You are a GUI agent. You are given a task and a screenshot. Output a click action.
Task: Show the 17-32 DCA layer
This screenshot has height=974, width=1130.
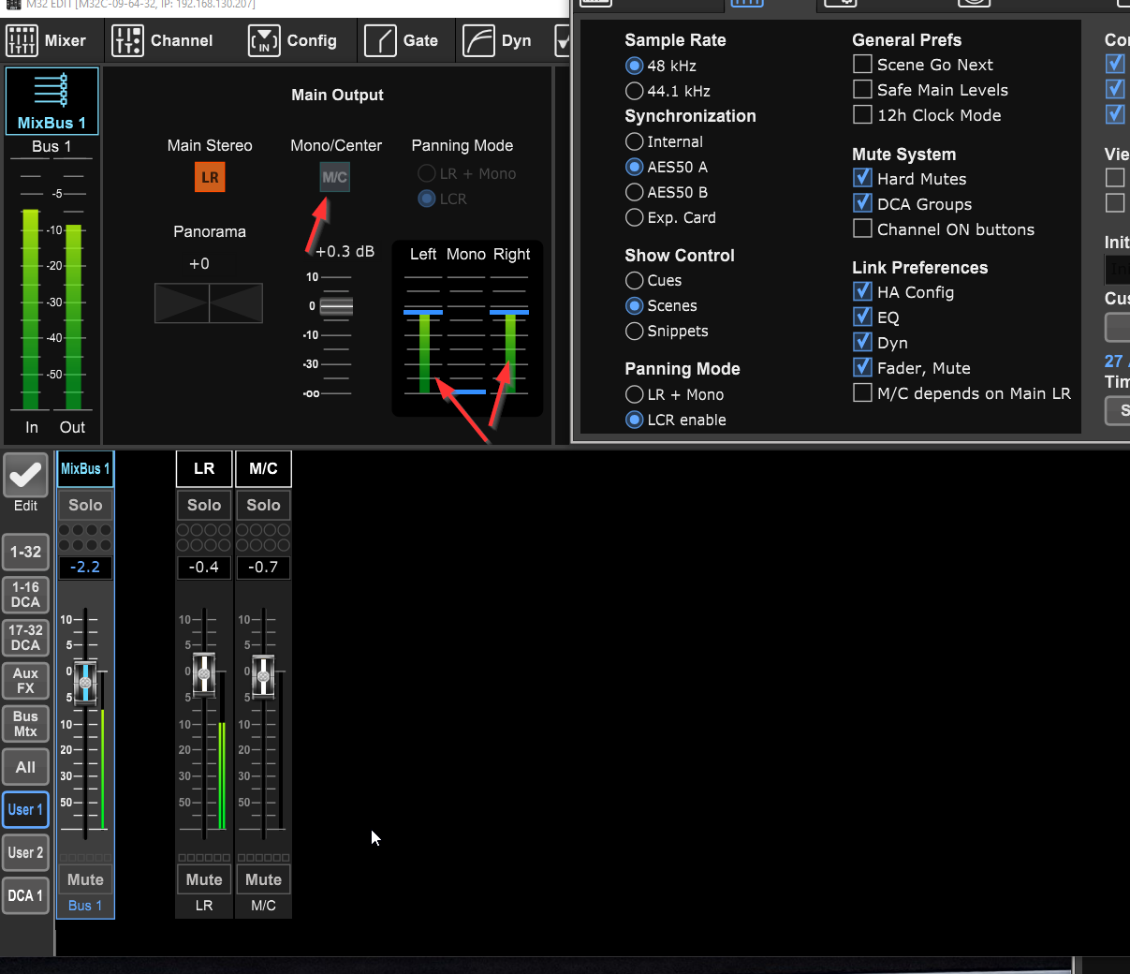tap(25, 638)
